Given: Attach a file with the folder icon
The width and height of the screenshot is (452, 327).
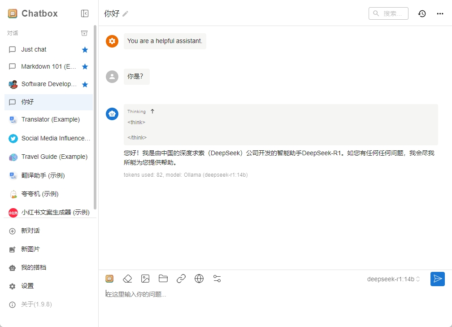Looking at the screenshot, I should click(163, 279).
